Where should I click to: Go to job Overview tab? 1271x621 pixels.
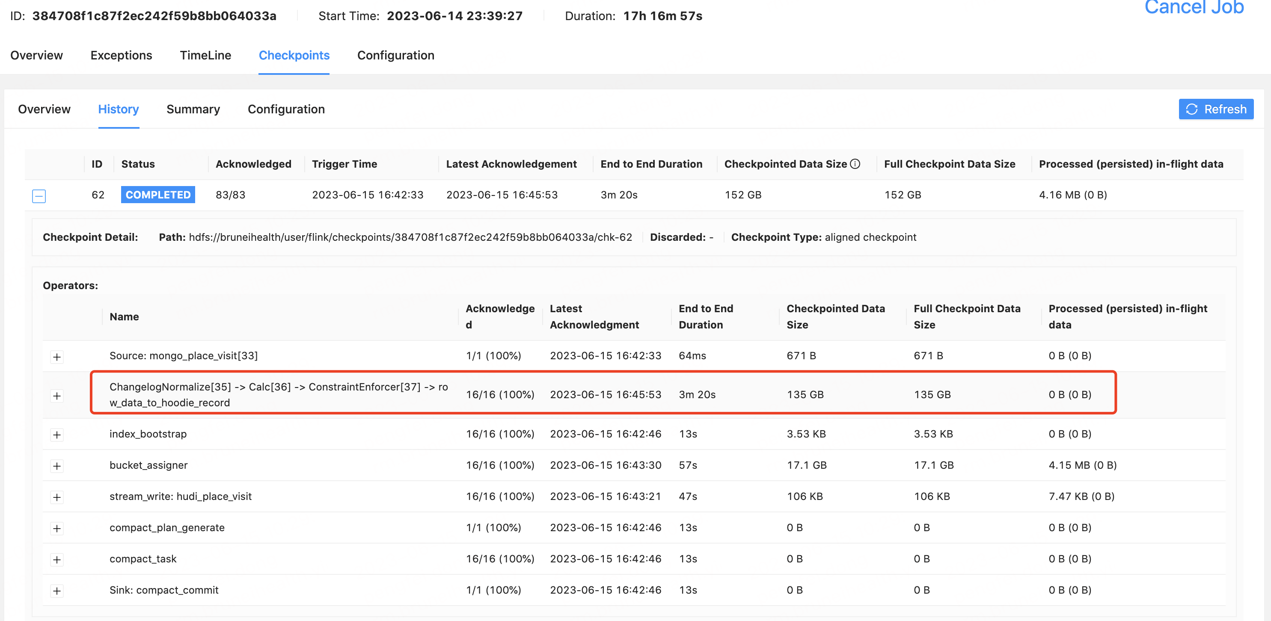point(36,55)
